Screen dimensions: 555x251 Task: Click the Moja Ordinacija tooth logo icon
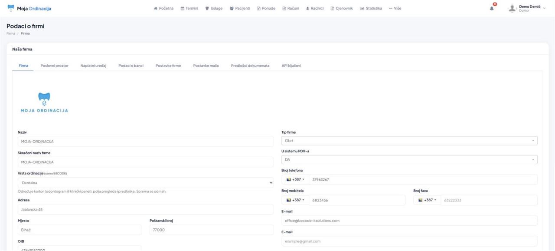(x=11, y=8)
